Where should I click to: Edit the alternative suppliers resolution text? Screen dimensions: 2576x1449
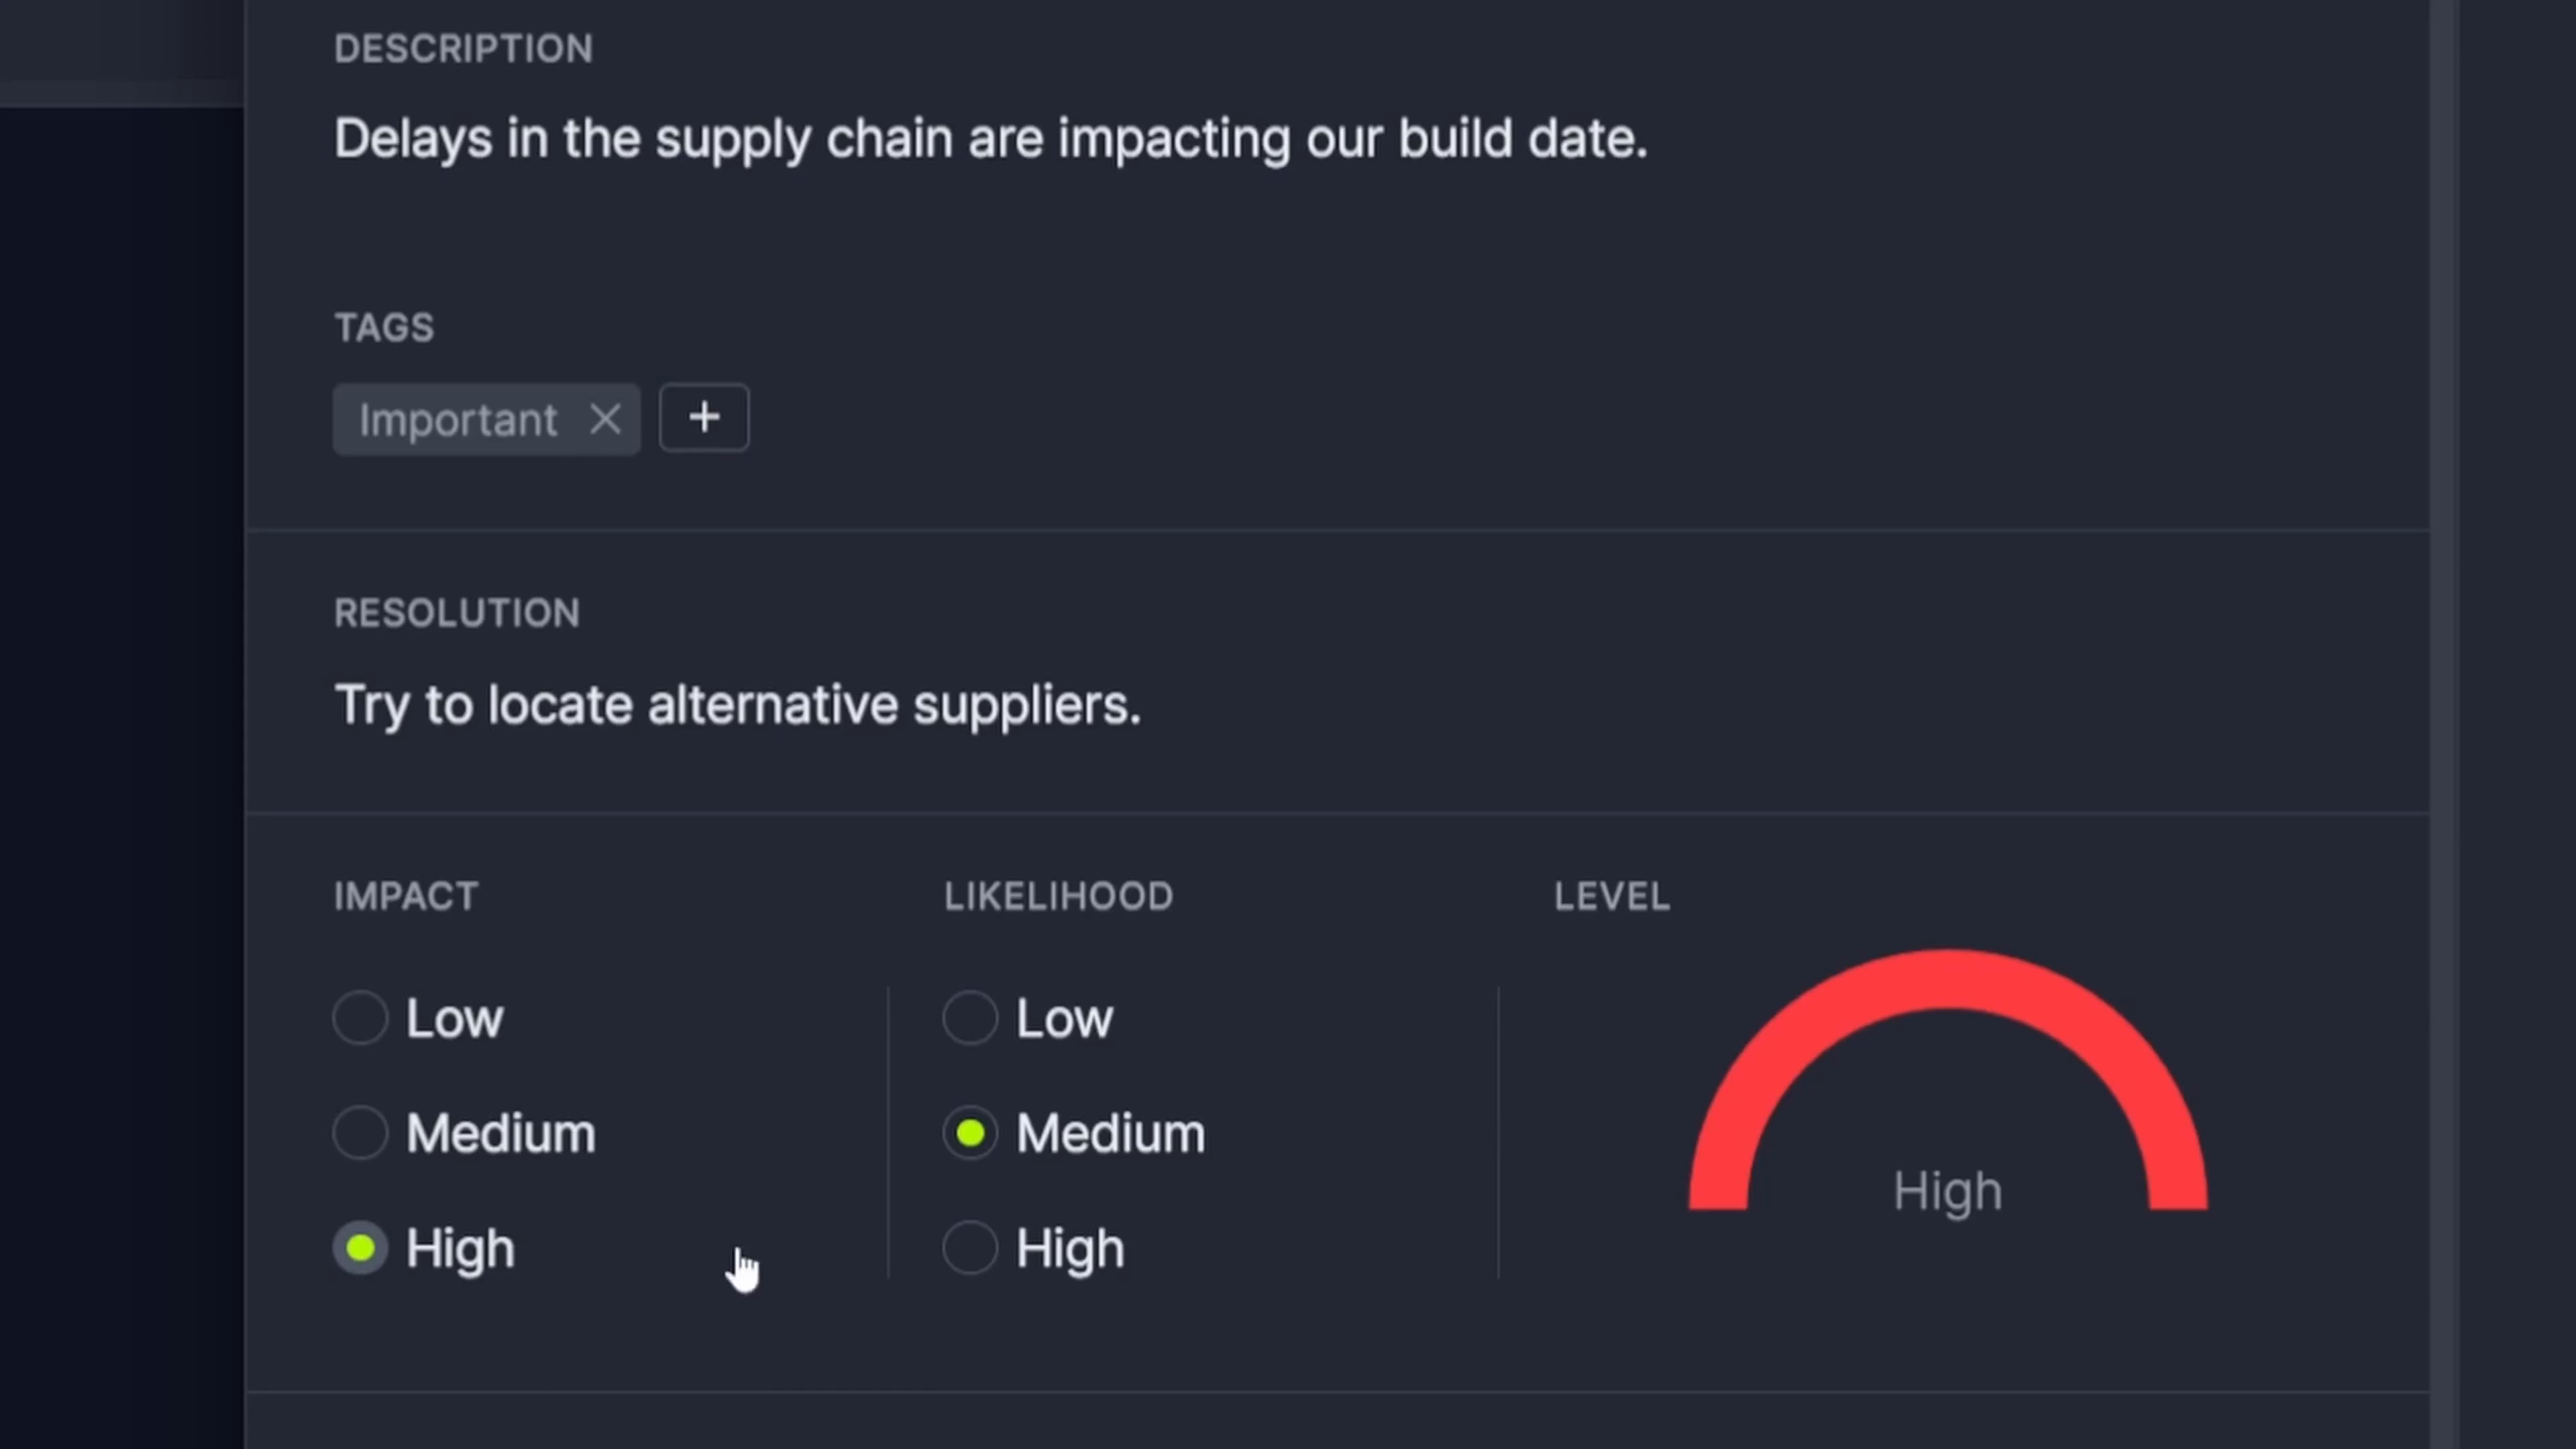click(x=737, y=705)
